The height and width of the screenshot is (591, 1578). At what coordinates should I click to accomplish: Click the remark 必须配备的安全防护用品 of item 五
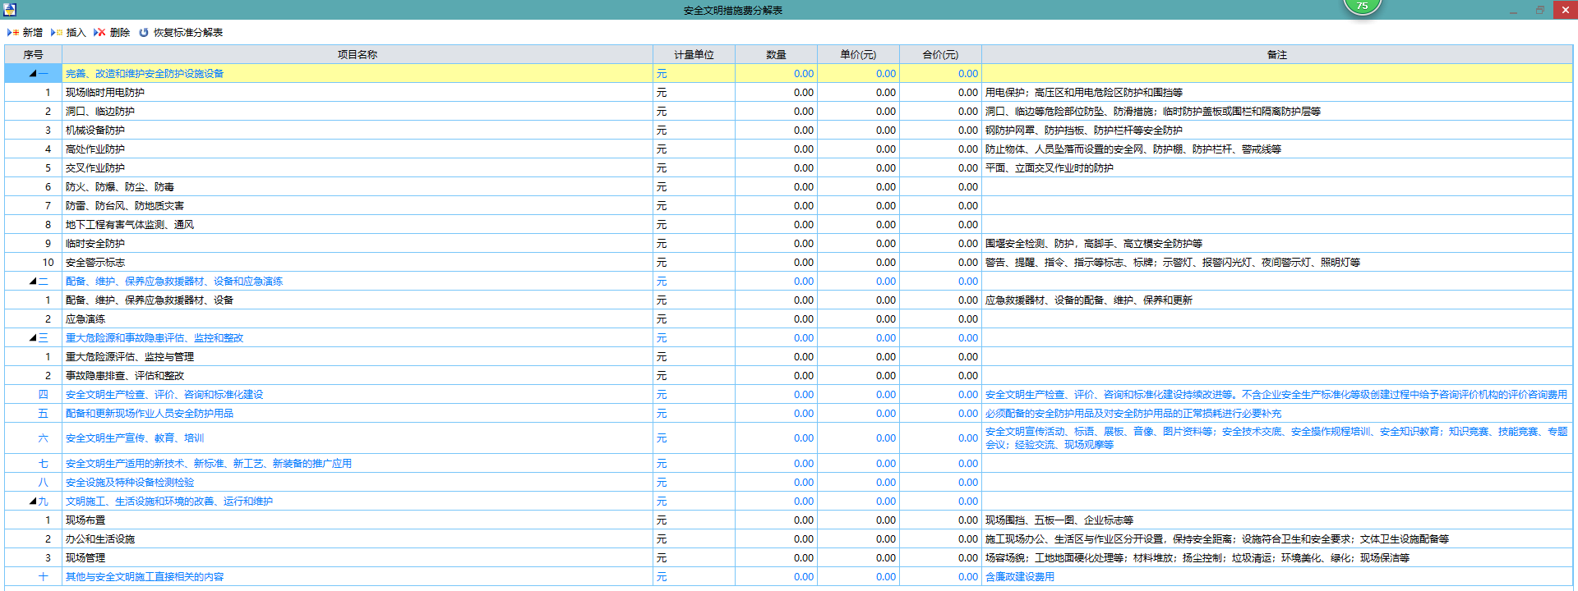[1133, 413]
